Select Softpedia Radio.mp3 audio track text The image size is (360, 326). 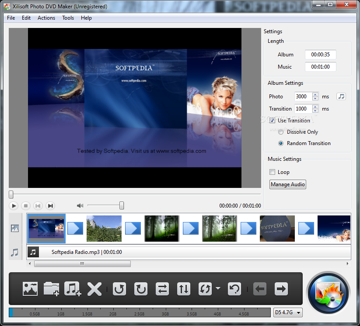[87, 252]
